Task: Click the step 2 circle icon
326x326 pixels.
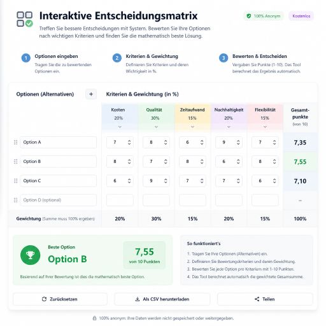Action: point(117,58)
